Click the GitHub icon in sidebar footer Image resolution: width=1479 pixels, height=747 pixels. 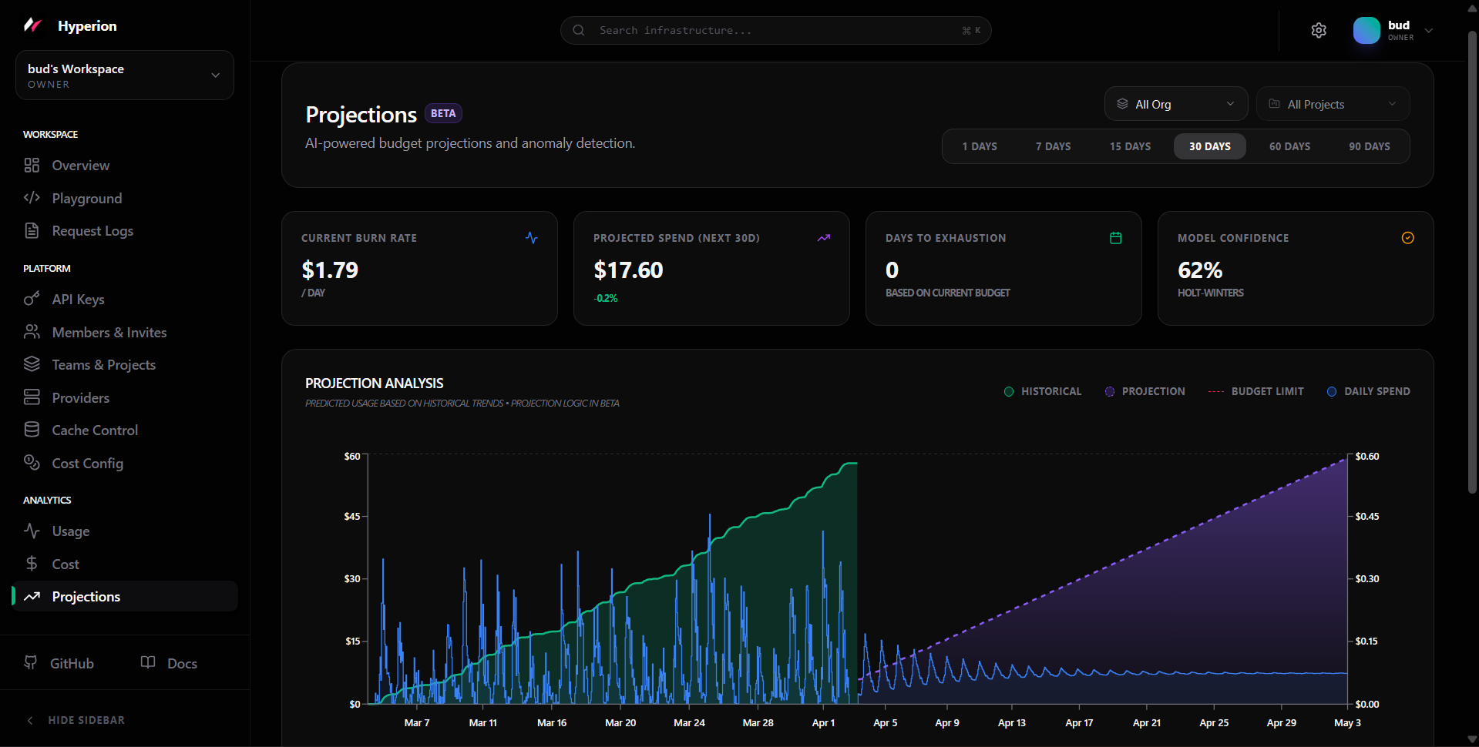[x=31, y=663]
